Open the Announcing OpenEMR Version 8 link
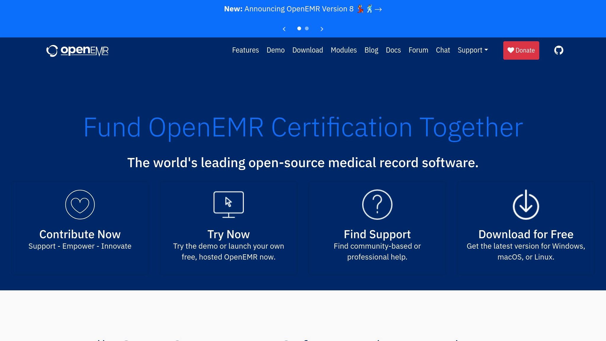 point(303,9)
